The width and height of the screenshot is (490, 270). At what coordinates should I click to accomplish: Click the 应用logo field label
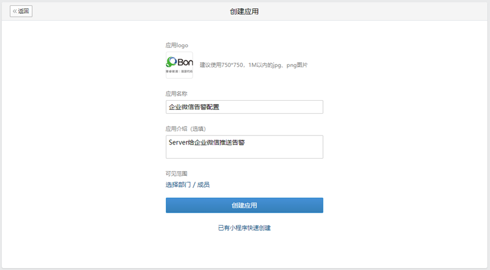(x=177, y=45)
